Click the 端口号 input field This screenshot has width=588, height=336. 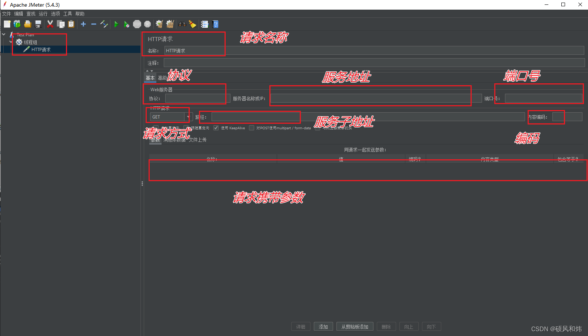(x=544, y=99)
